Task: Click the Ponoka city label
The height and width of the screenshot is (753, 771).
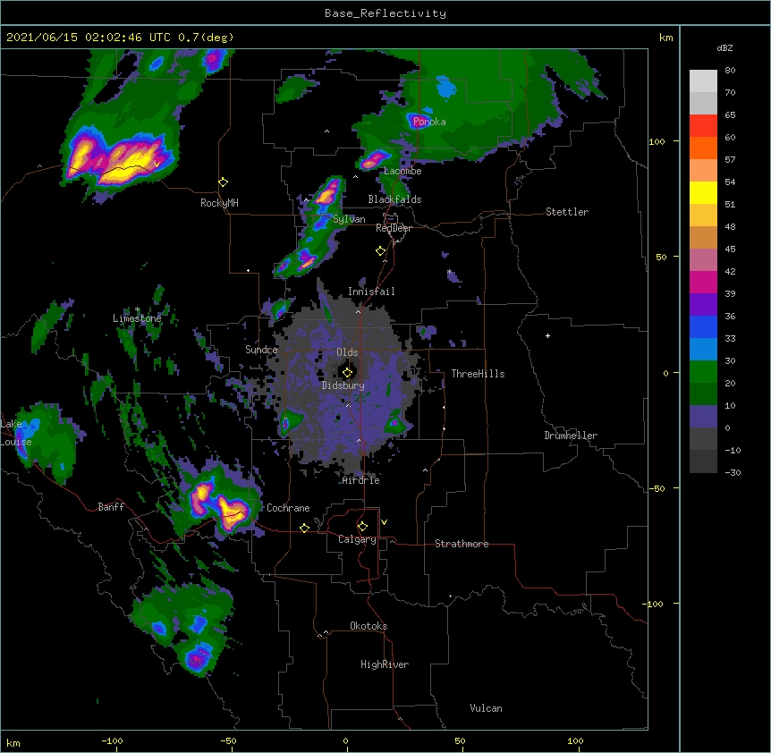Action: (429, 122)
